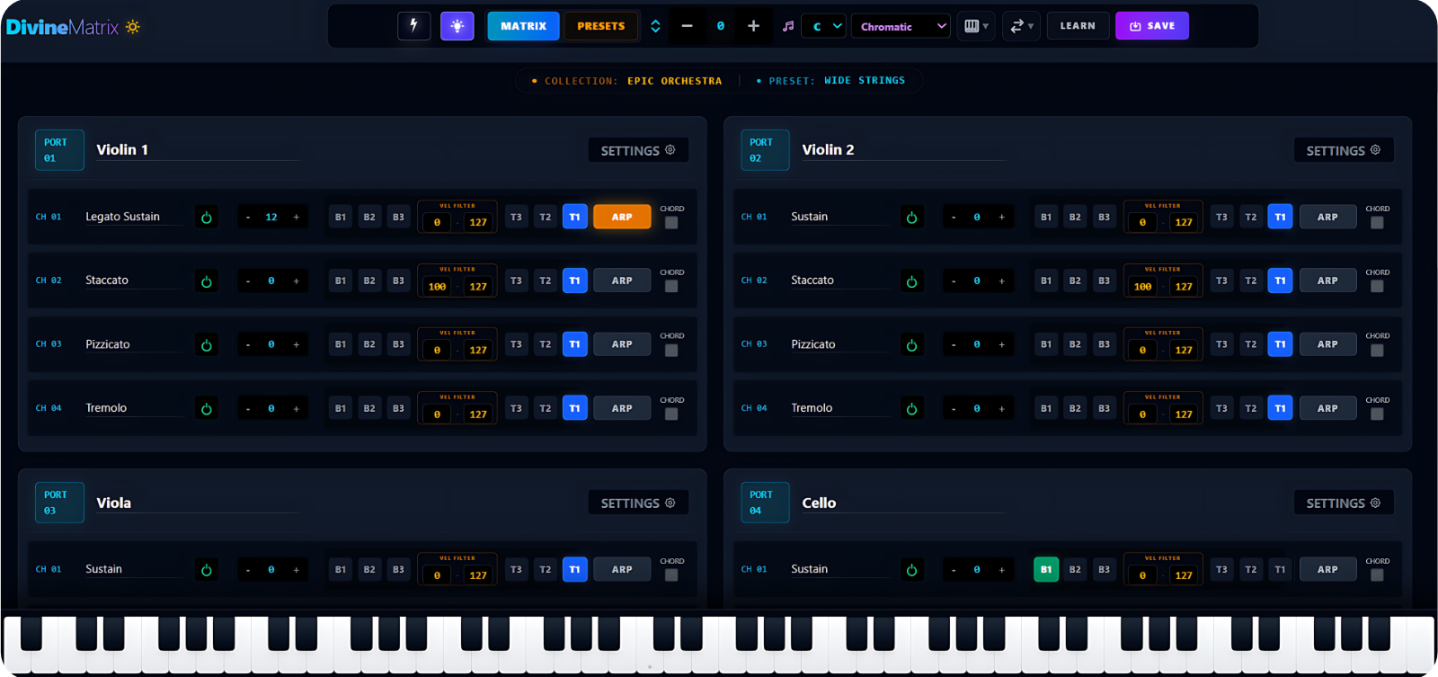Enable CHORD checkbox for Violin 2 Tremolo
Screen dimensions: 1438x677
click(x=1377, y=414)
